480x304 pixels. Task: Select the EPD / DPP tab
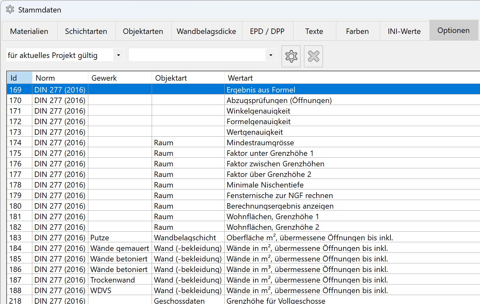267,31
